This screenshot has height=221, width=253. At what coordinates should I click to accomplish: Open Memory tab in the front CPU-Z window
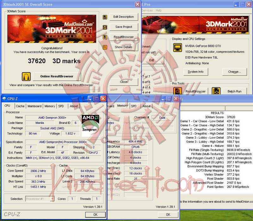coord(50,106)
